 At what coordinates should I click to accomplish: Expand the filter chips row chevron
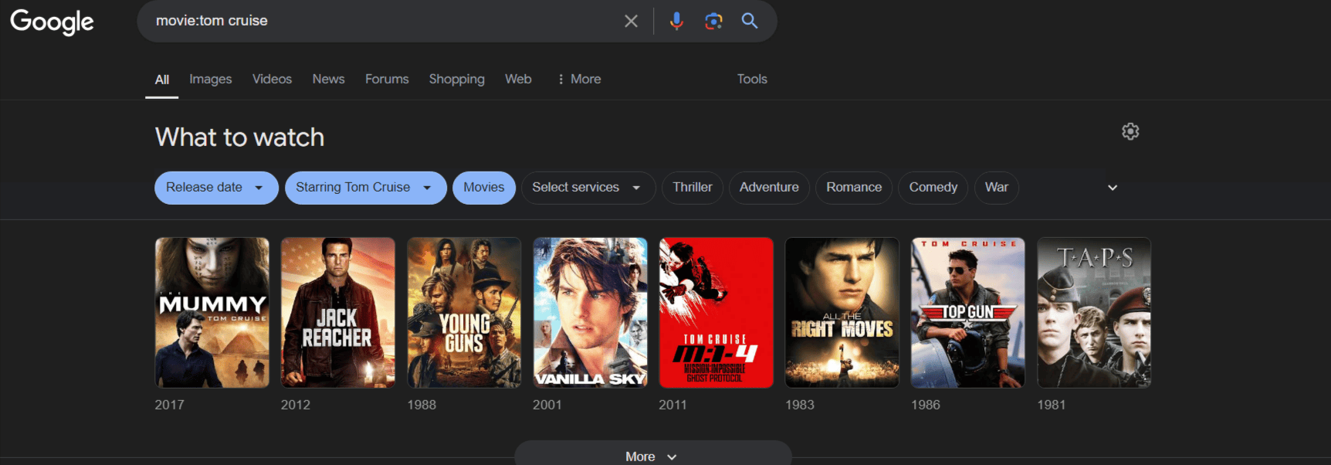click(1113, 188)
